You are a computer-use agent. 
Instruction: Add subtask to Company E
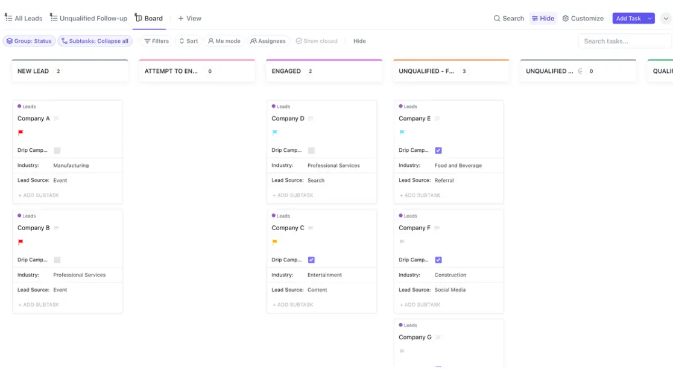[420, 195]
